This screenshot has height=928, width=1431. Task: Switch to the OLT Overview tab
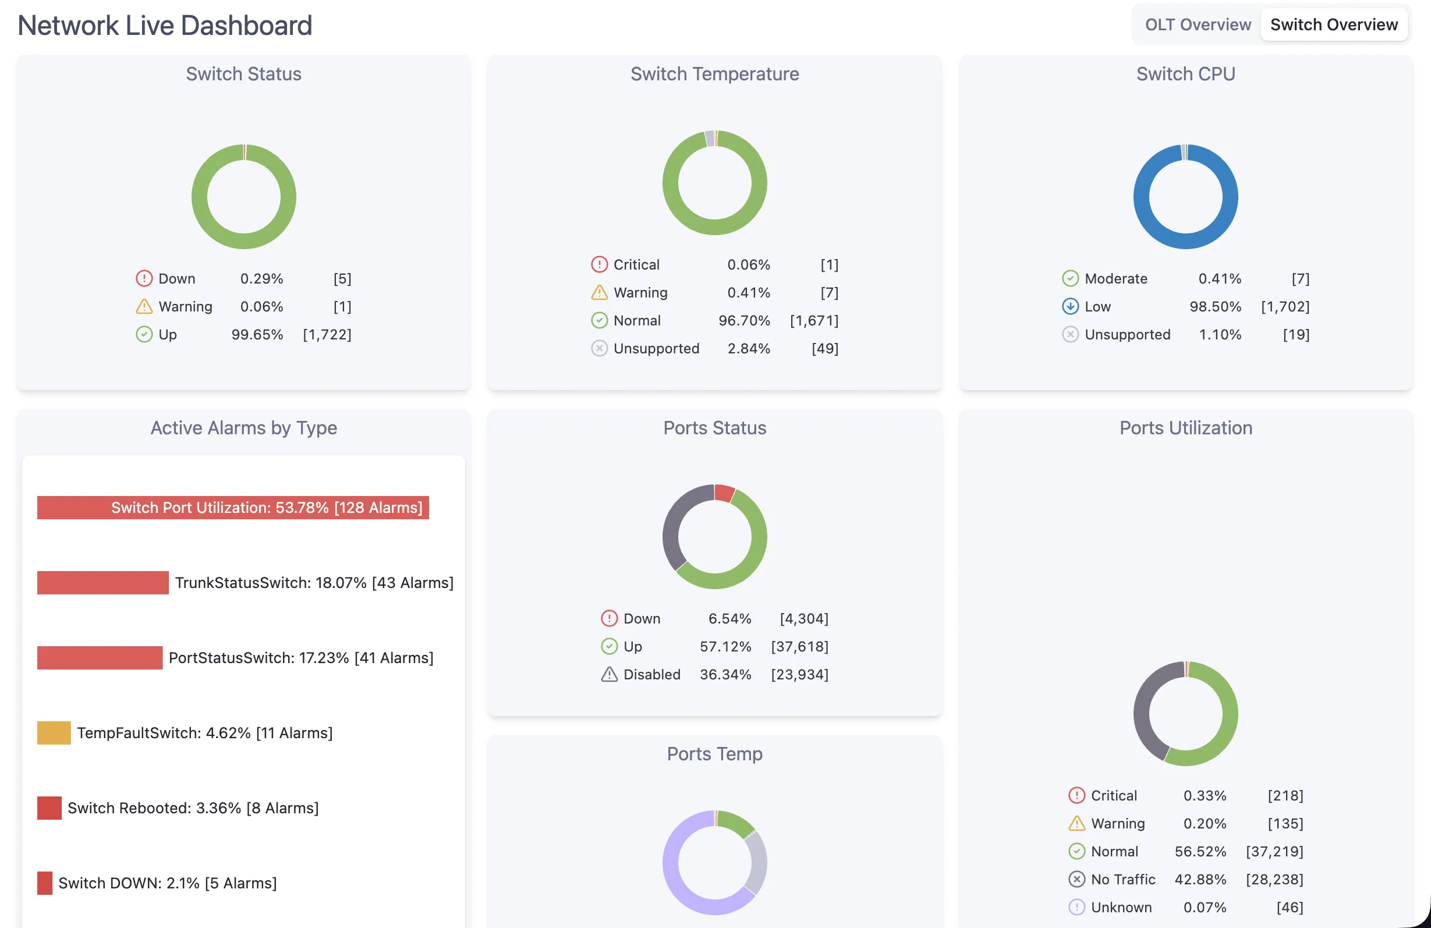click(1197, 24)
